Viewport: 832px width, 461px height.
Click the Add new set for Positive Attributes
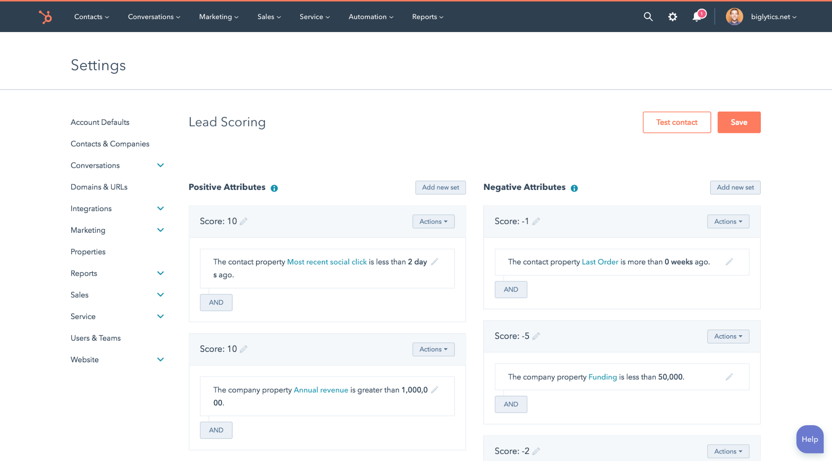point(440,187)
